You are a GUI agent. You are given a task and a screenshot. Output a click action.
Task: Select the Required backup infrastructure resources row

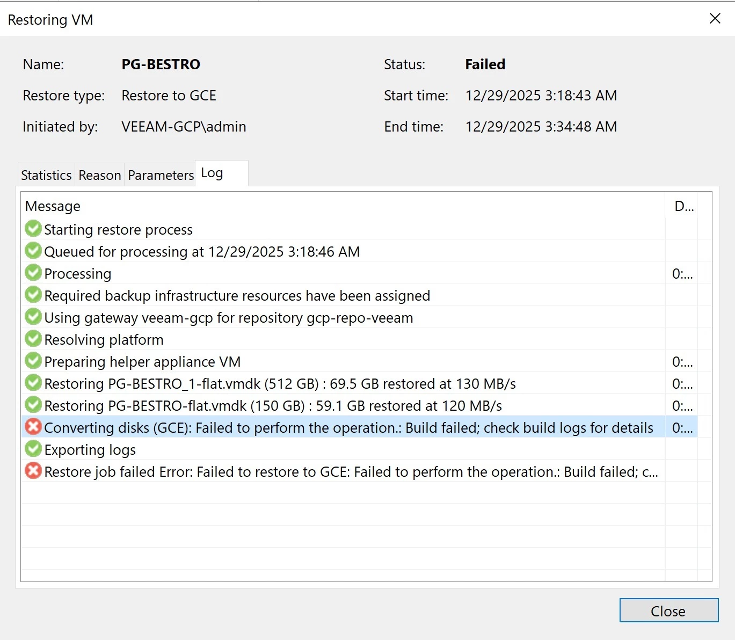pyautogui.click(x=237, y=296)
